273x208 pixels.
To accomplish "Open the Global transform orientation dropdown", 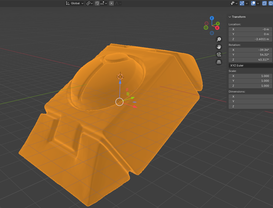I will click(x=75, y=3).
